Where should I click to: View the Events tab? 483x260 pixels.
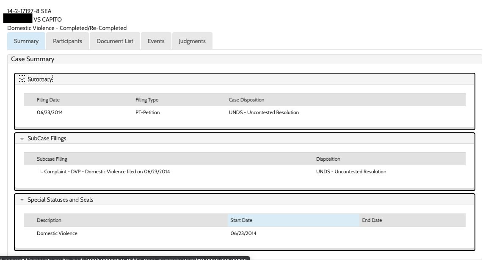pos(156,41)
